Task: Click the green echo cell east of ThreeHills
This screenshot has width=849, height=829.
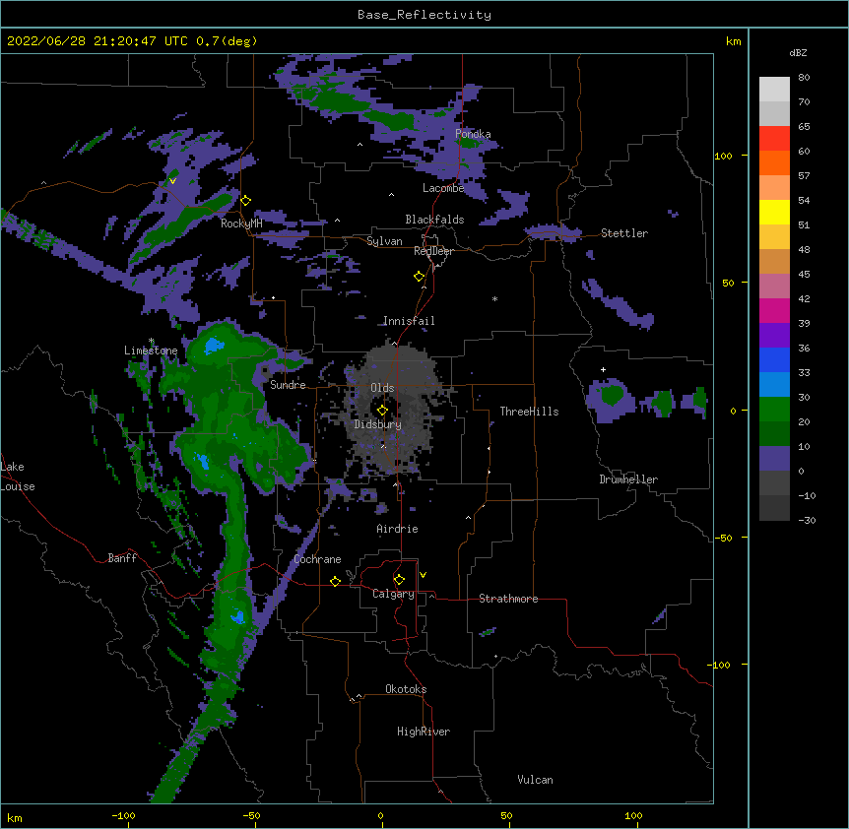Action: [612, 394]
